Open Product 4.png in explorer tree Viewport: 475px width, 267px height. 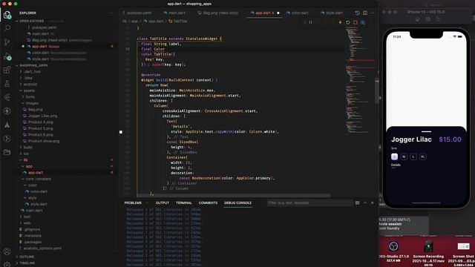(40, 122)
